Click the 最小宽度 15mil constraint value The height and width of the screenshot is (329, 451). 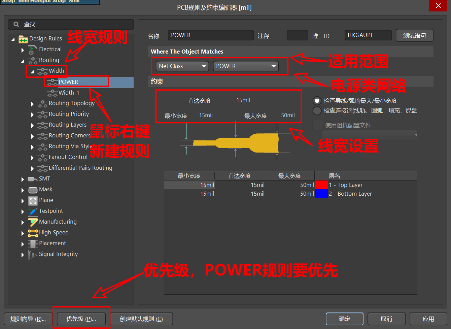click(206, 115)
